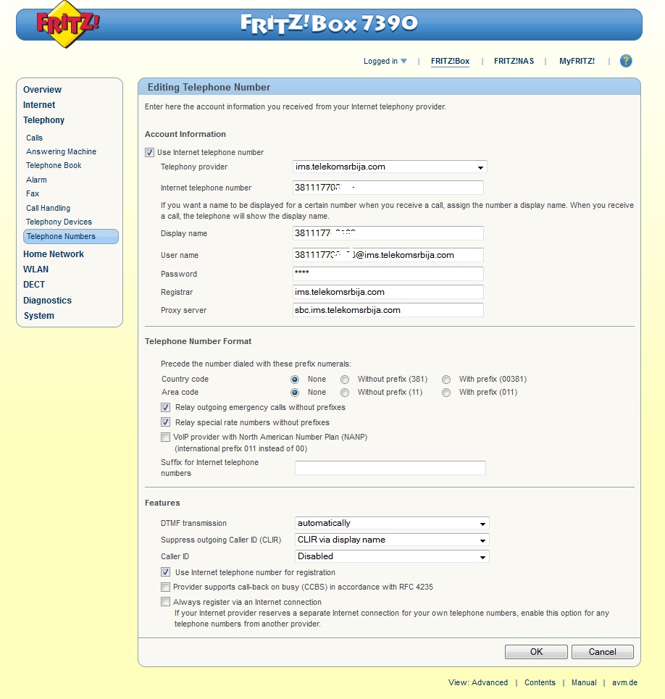Open Suppress outgoing Caller ID dropdown

(392, 540)
